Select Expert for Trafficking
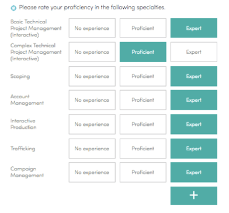This screenshot has height=213, width=229. point(194,149)
